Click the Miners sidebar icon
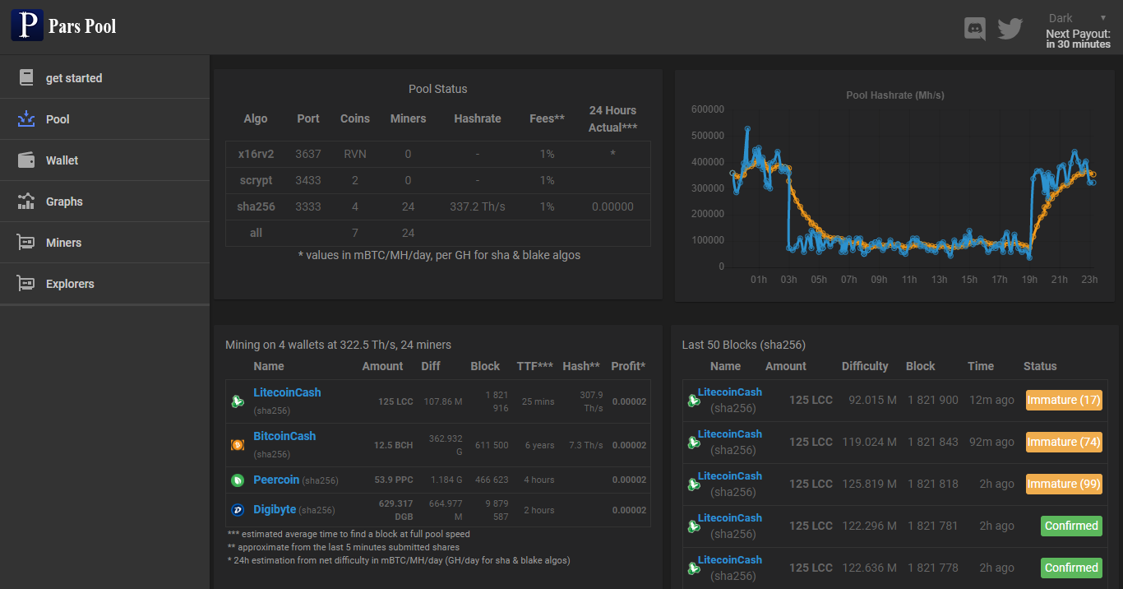The width and height of the screenshot is (1123, 589). [x=26, y=243]
